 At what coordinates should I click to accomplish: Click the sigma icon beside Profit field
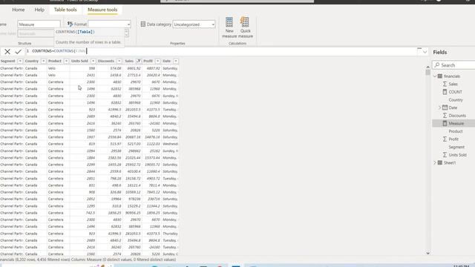coord(445,139)
